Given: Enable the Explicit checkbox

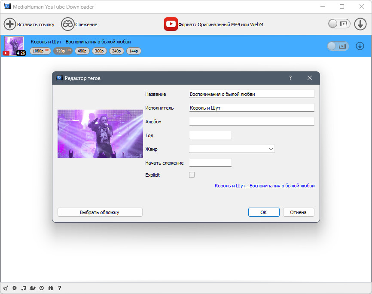Looking at the screenshot, I should [192, 175].
